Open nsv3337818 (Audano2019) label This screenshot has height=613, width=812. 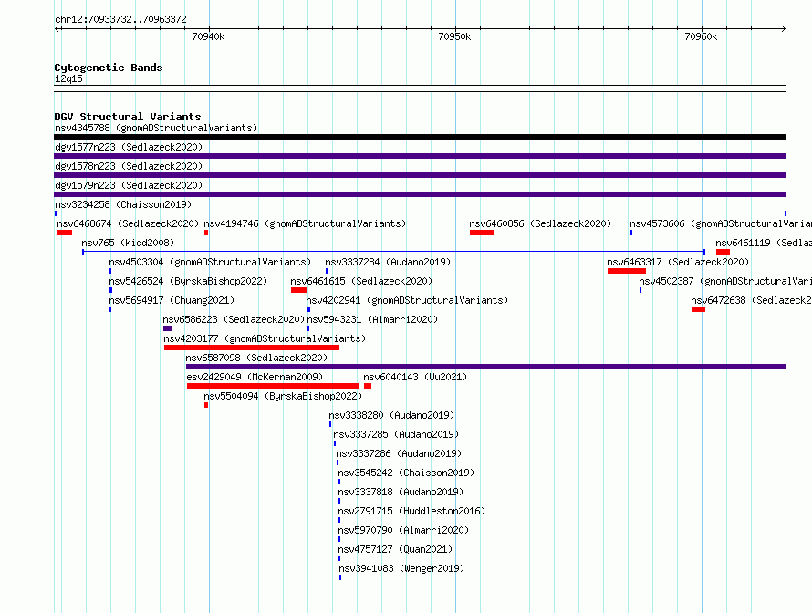(x=401, y=492)
